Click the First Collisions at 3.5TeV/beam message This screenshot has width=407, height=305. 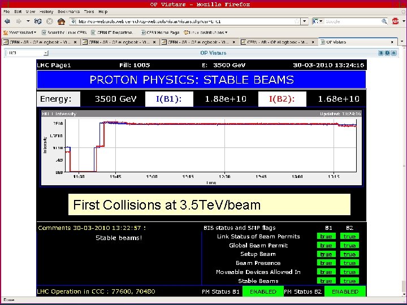pos(209,204)
